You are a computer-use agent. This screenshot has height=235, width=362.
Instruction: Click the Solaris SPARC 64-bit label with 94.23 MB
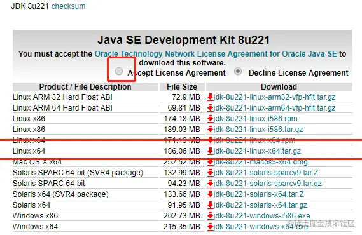(x=49, y=184)
